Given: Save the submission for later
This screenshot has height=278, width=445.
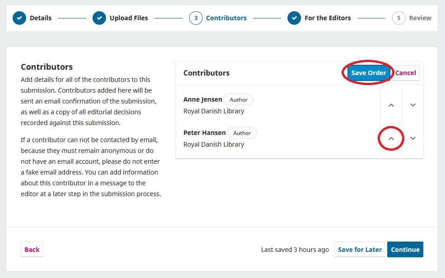Looking at the screenshot, I should tap(360, 249).
